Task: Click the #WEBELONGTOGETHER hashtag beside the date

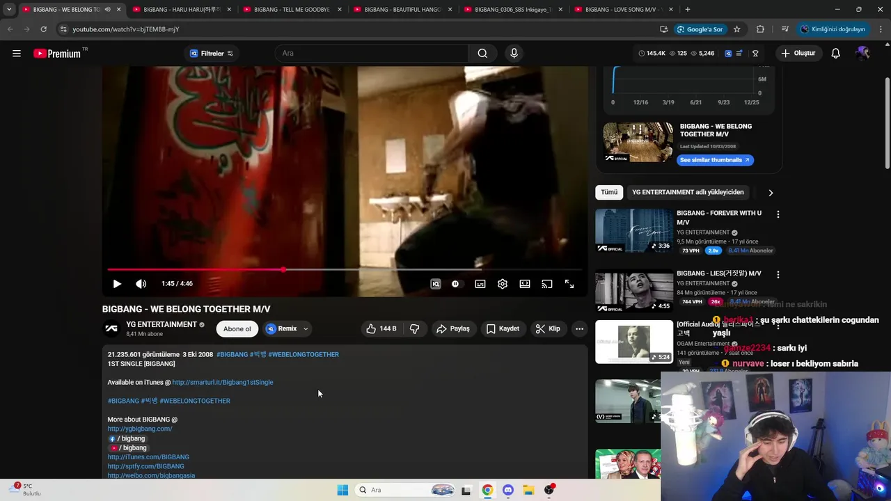Action: point(303,354)
